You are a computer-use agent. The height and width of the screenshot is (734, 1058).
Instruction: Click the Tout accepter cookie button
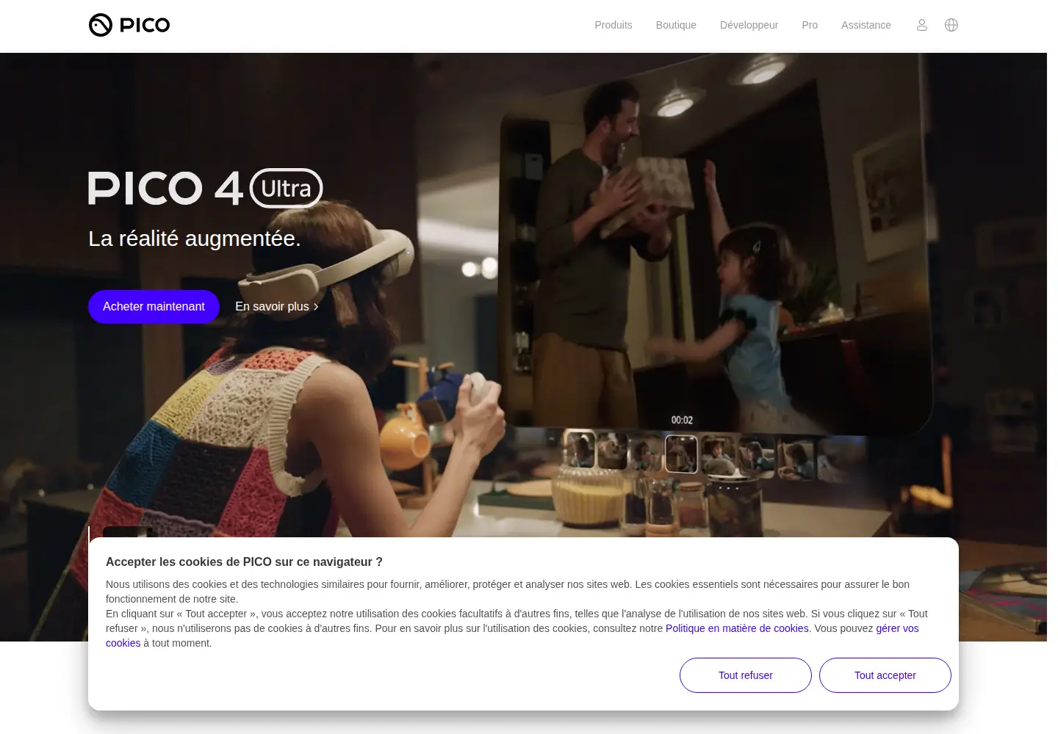pyautogui.click(x=885, y=675)
